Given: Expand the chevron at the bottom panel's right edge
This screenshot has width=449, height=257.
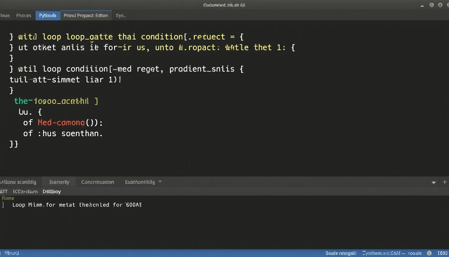Looking at the screenshot, I should [x=433, y=182].
